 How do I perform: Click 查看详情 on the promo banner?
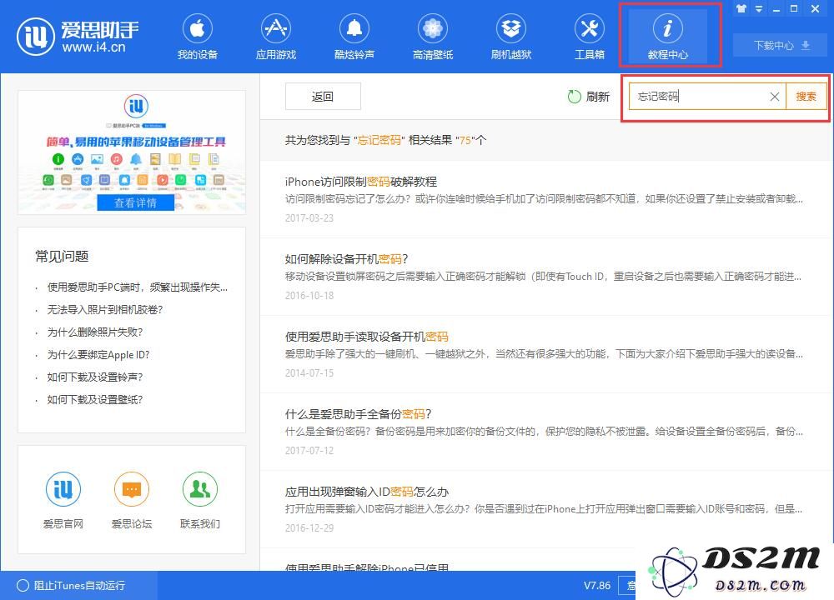136,202
